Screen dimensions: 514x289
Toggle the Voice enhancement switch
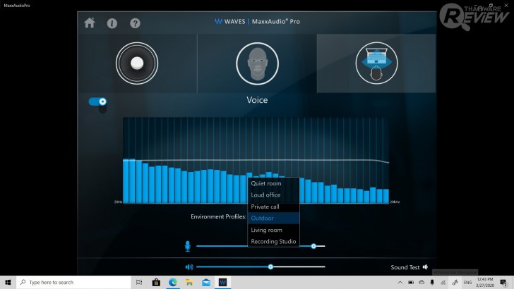point(97,102)
